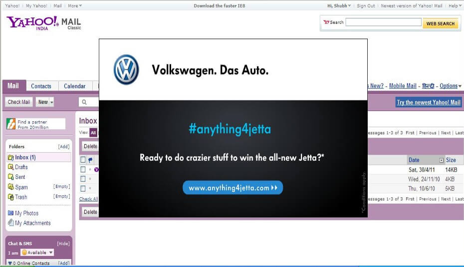Click the Mail link in top bar

(57, 5)
